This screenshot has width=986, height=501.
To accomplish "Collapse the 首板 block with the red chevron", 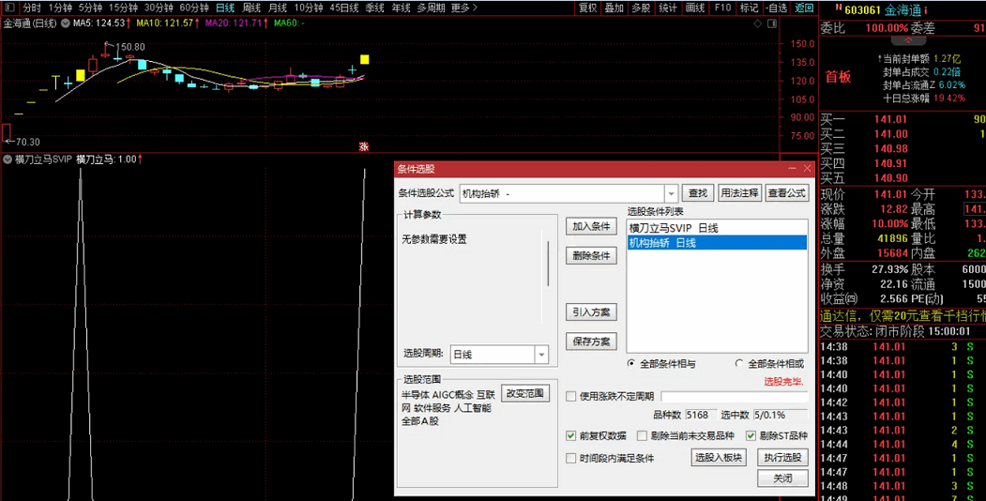I will tap(909, 40).
